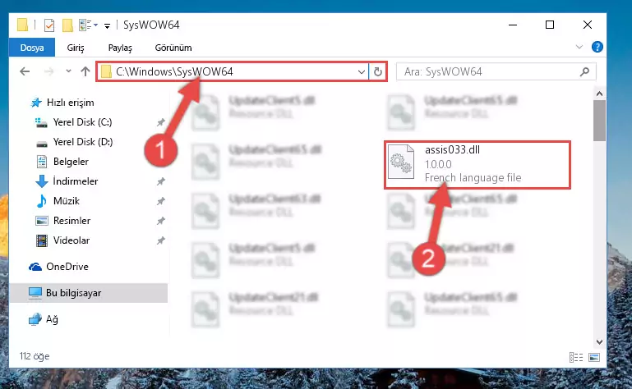This screenshot has width=632, height=389.
Task: Select OneDrive in the navigation pane
Action: [67, 267]
